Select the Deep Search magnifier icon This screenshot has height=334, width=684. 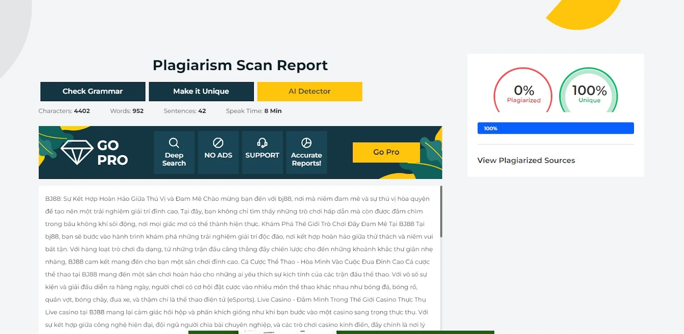coord(174,143)
